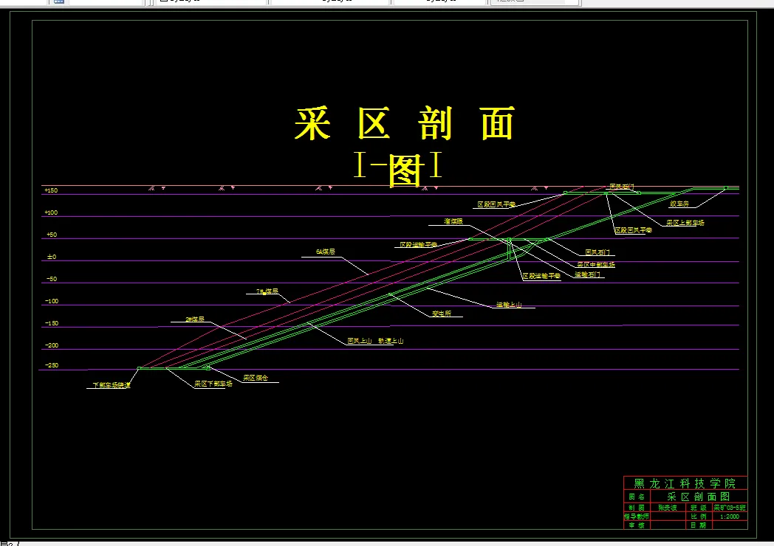
Task: Open the rightmost dropdown on the top toolbar
Action: (x=534, y=1)
